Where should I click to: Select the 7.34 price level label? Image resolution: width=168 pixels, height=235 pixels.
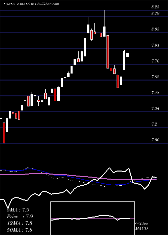pyautogui.click(x=155, y=108)
